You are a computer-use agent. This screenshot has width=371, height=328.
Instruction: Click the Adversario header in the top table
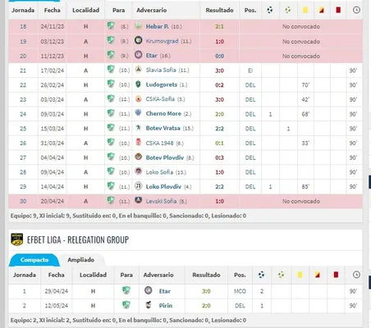[x=151, y=10]
